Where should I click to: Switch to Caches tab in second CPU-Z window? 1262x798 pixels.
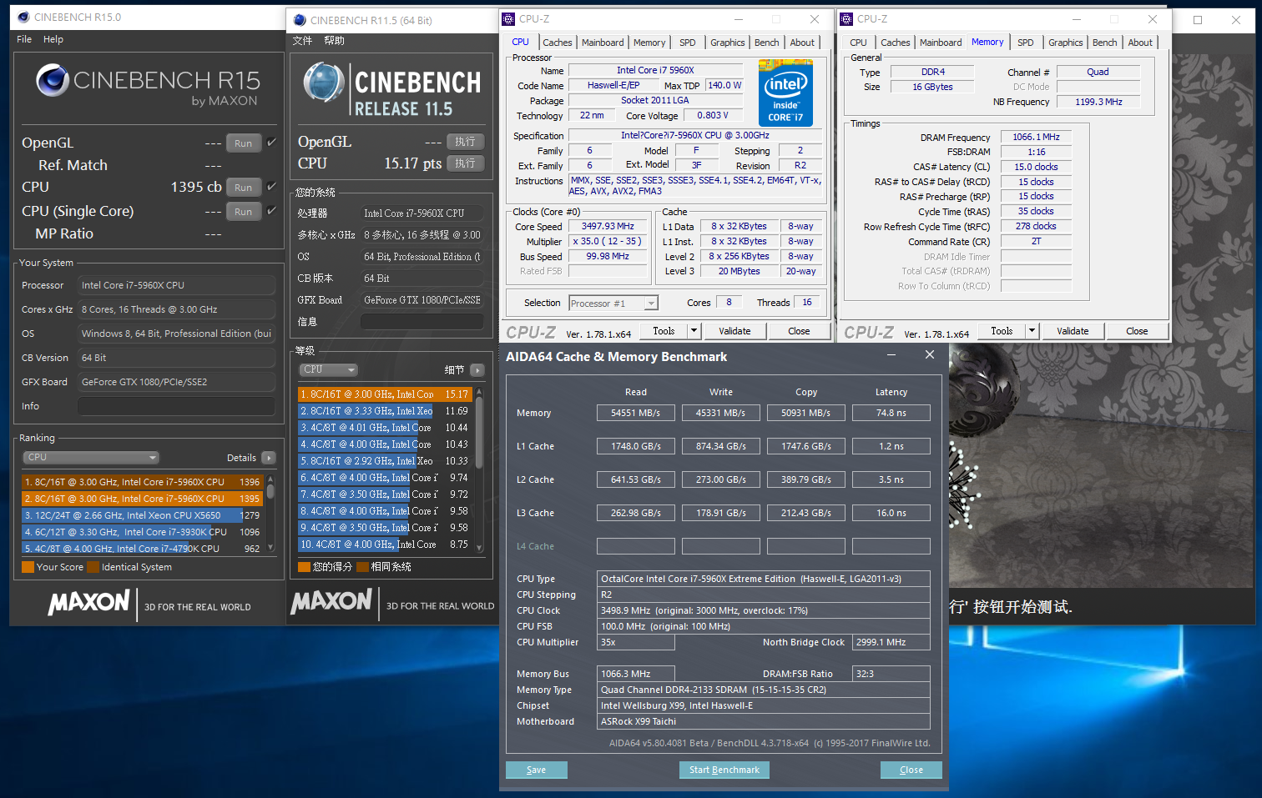click(x=896, y=43)
